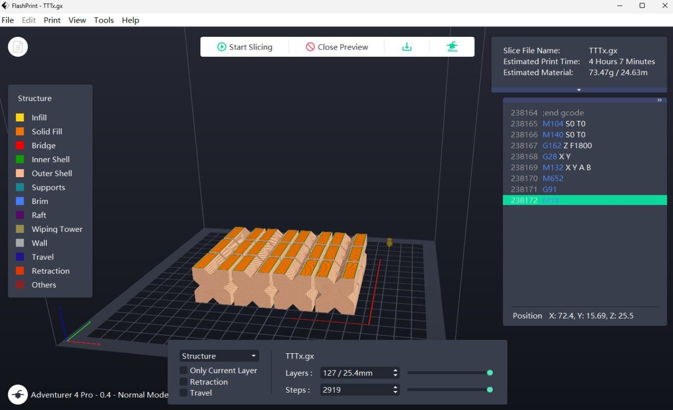This screenshot has height=410, width=673.
Task: Click the blue Brim color swatch
Action: tap(20, 201)
